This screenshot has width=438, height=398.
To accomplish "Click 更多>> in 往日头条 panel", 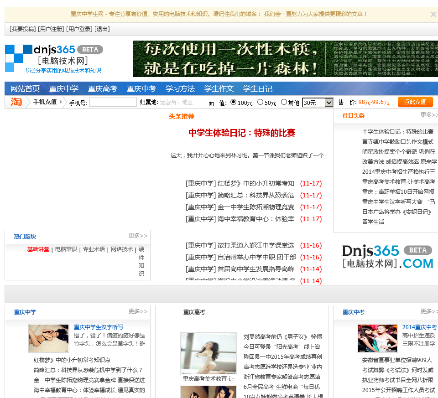I will (429, 115).
